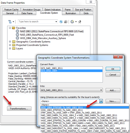Select WGS_1984_Web_Mercator_Auxiliary_Sphere item

click(43, 38)
